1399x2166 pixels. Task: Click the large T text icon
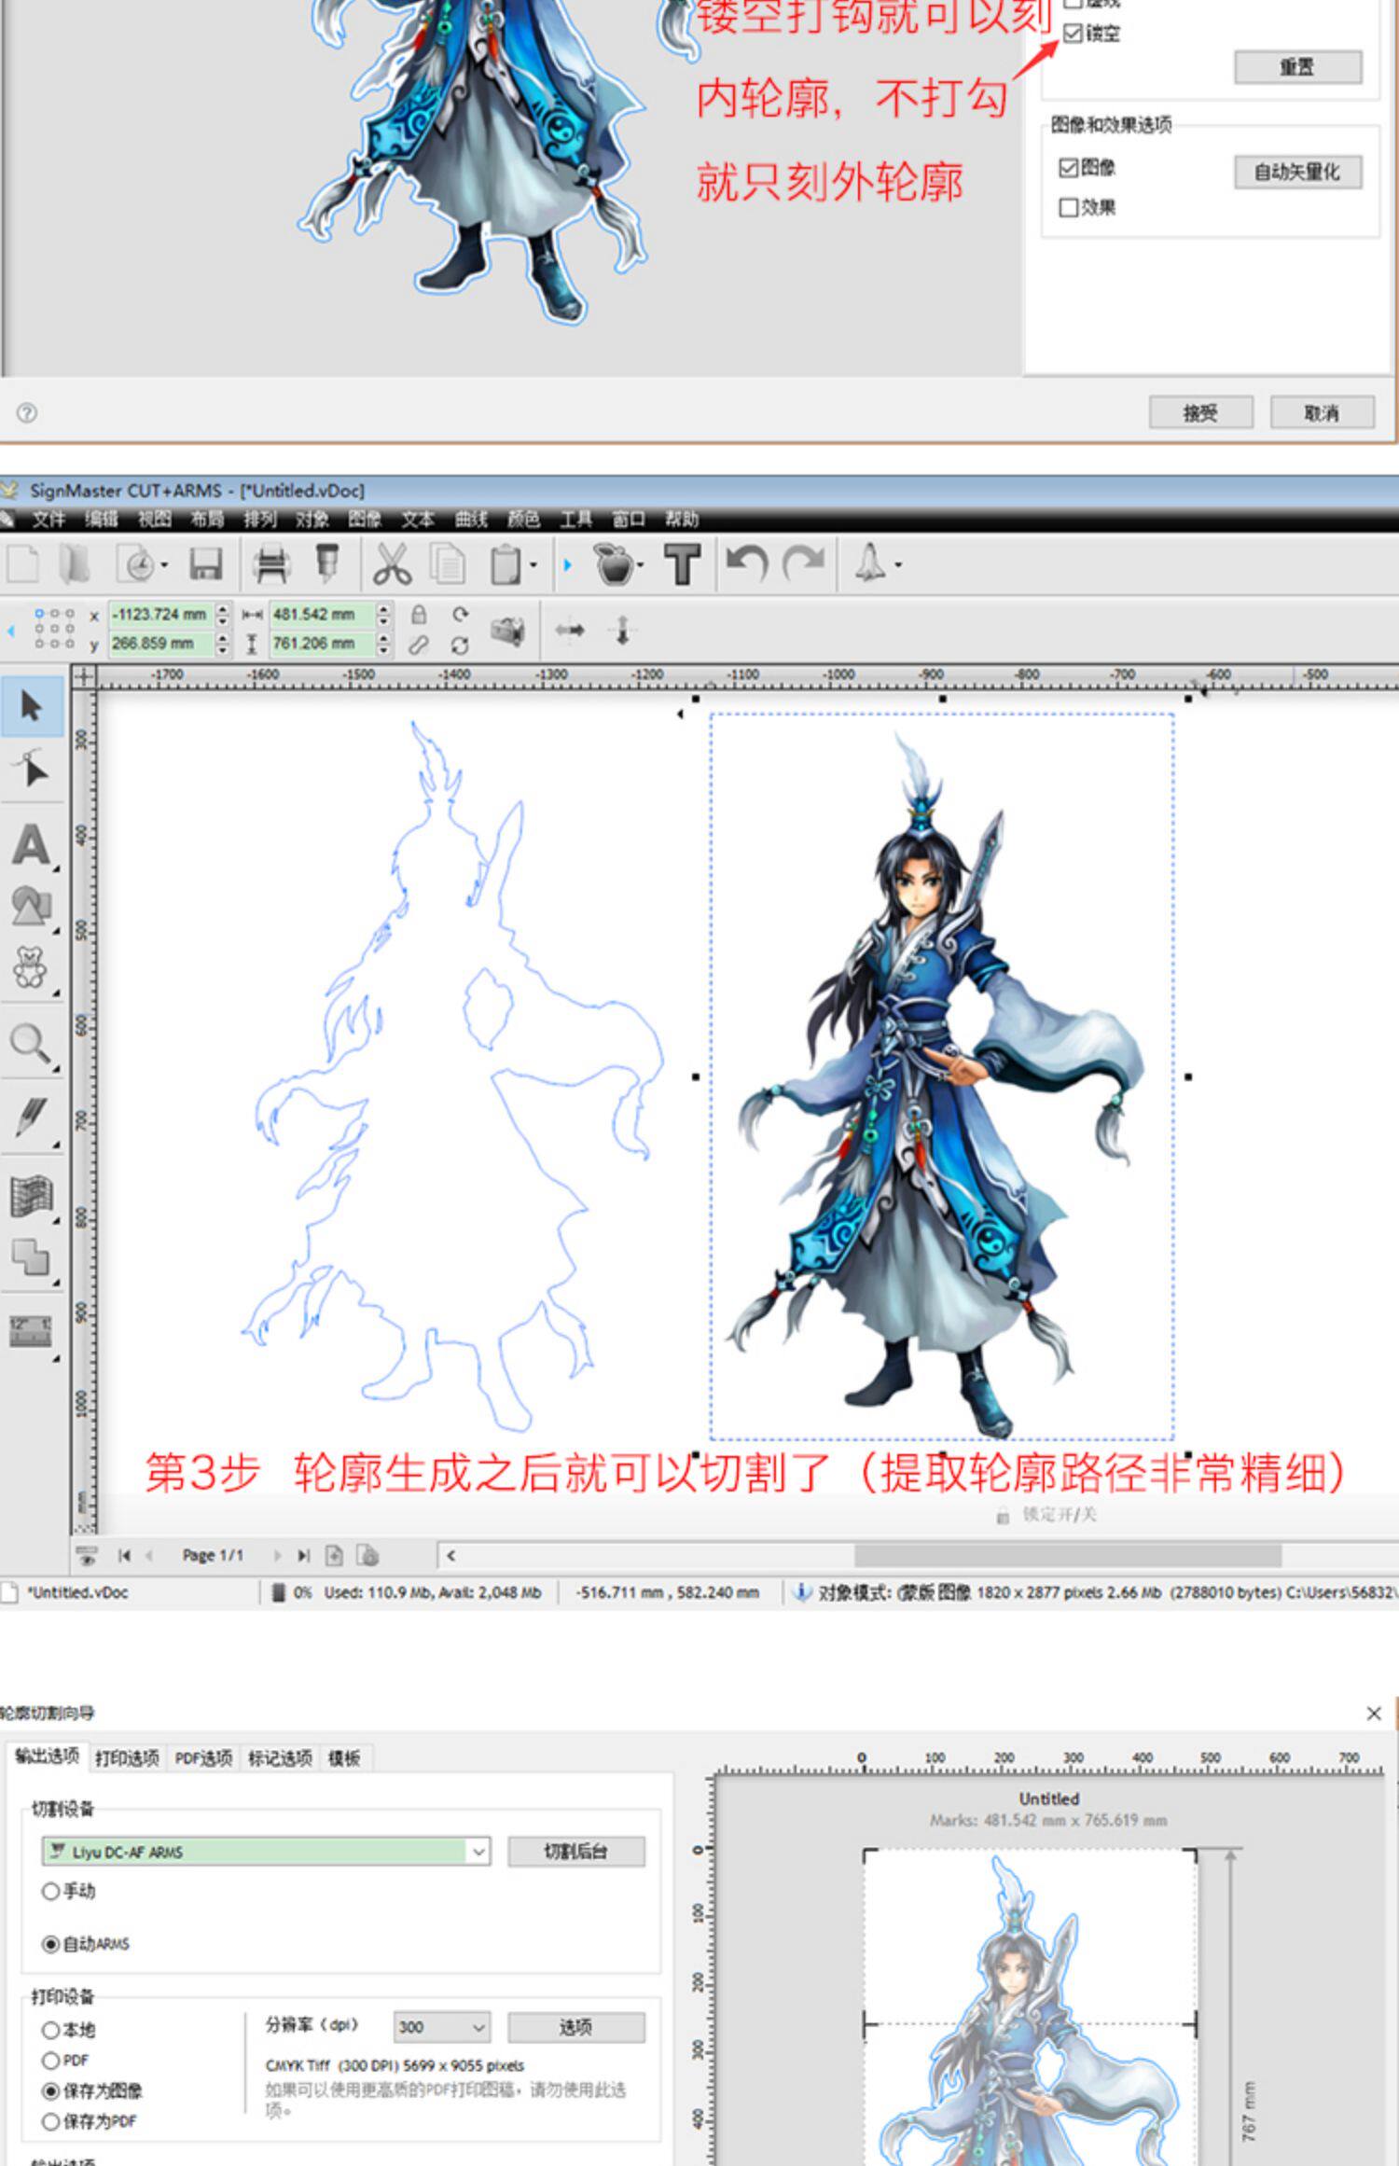[683, 564]
